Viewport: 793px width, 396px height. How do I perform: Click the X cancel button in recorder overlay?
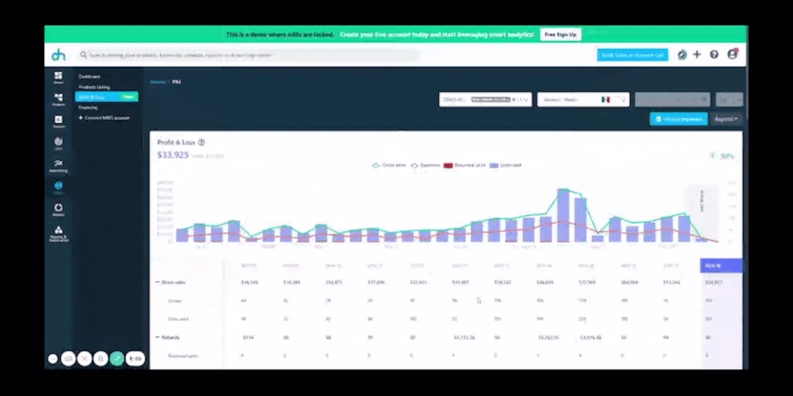[84, 358]
